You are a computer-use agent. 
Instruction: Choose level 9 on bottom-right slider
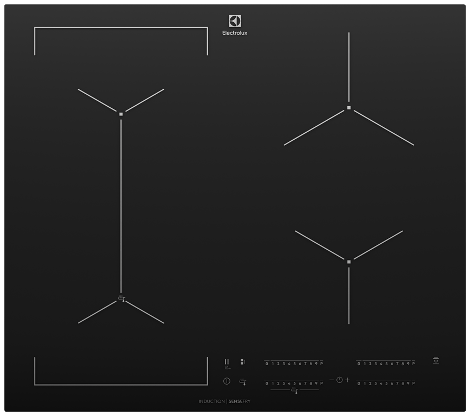408,383
